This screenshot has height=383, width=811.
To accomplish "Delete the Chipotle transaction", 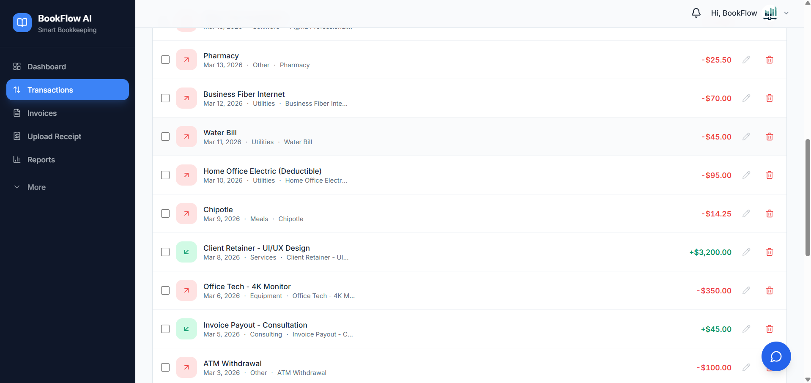I will [770, 213].
